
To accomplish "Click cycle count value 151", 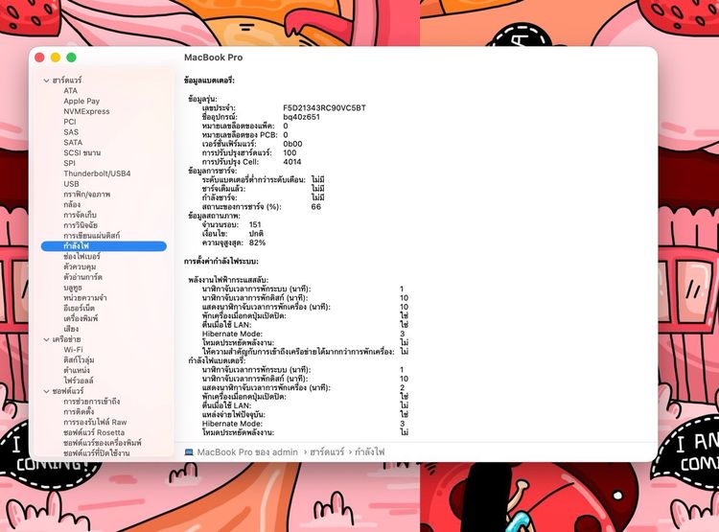I will tap(255, 224).
